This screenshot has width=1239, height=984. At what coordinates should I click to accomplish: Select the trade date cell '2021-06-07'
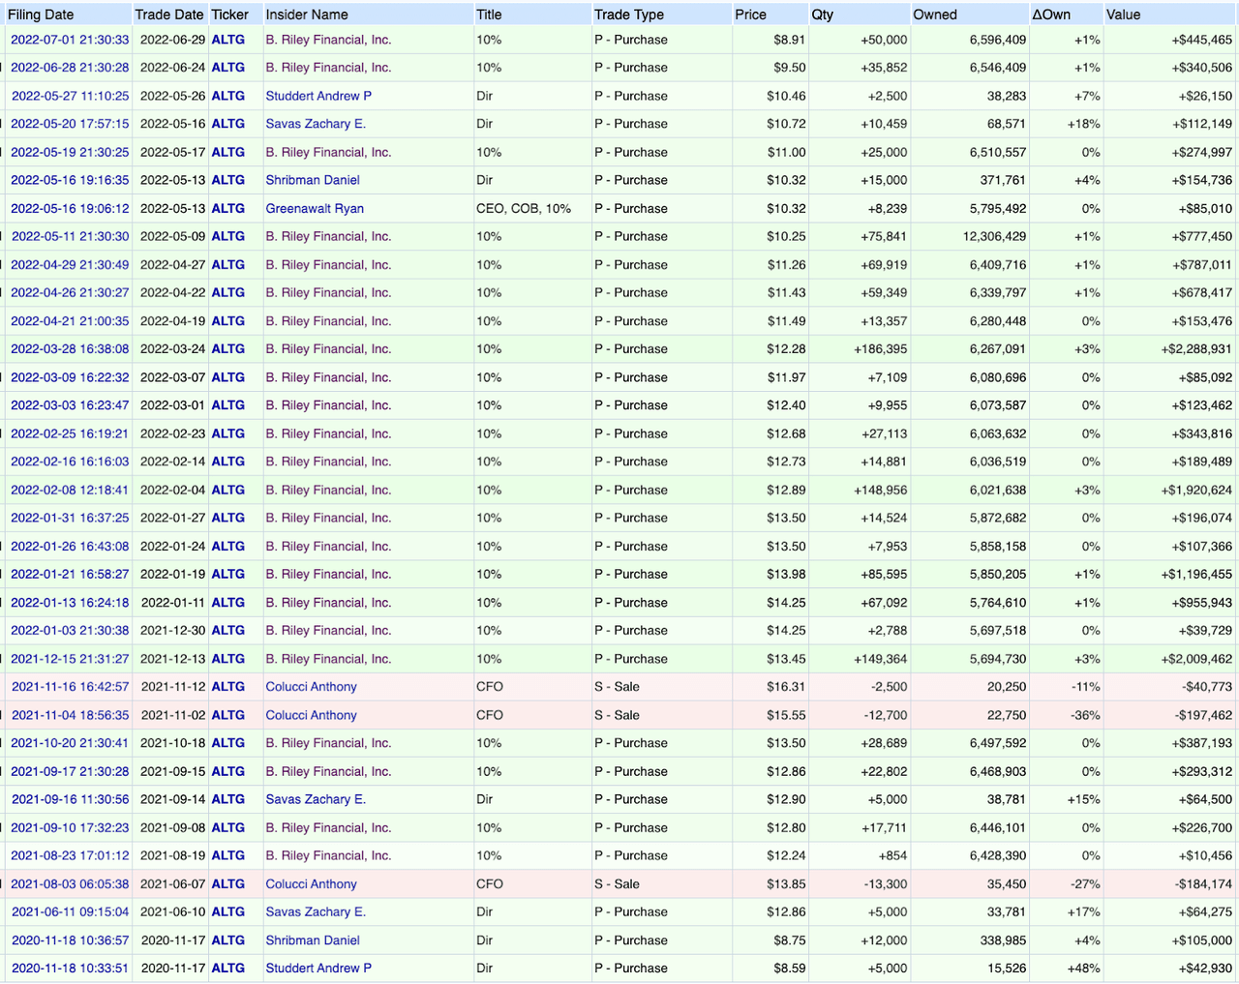point(172,884)
